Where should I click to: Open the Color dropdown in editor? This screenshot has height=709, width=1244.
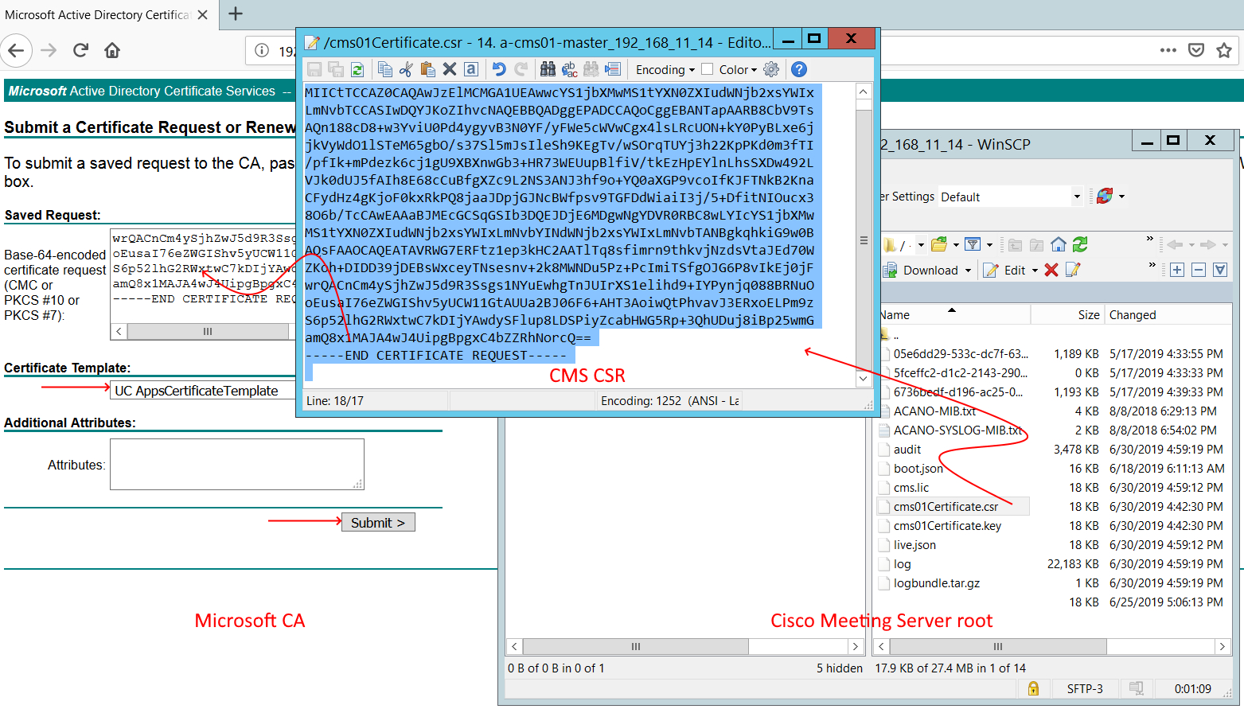(x=738, y=70)
